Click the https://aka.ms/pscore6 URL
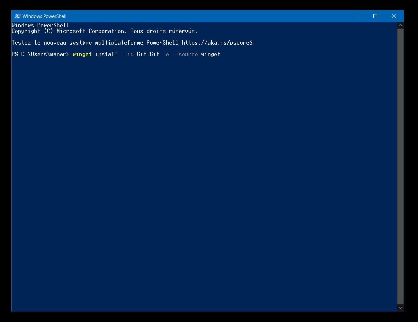 tap(217, 43)
